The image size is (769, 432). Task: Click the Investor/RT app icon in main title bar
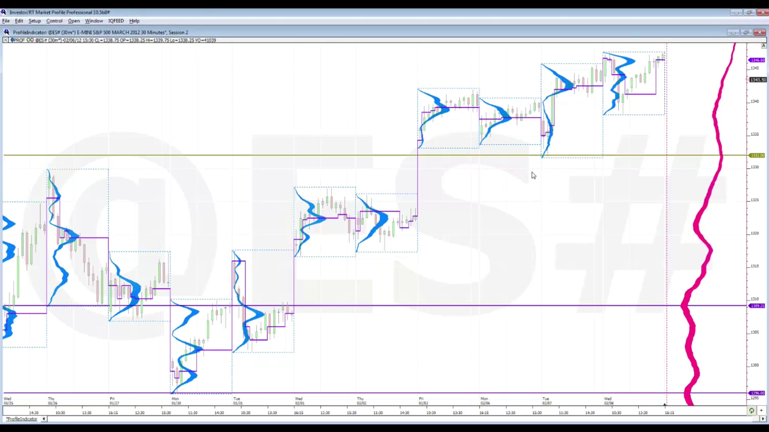coord(4,12)
